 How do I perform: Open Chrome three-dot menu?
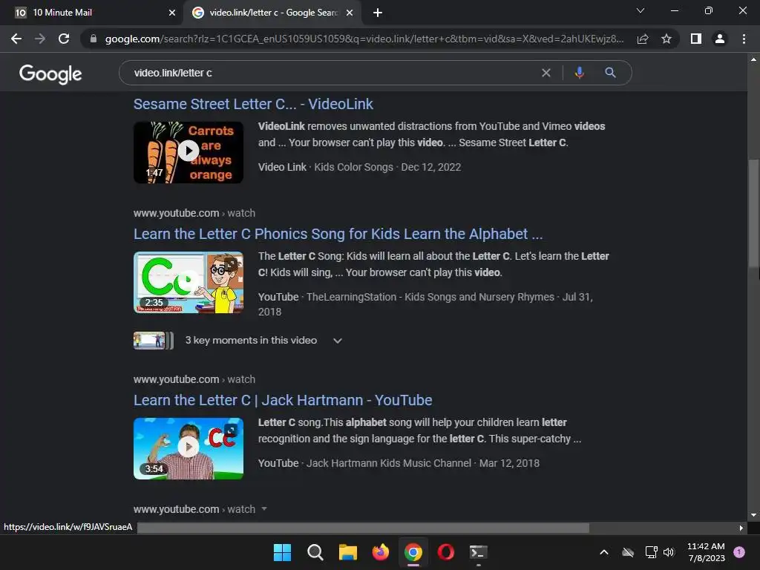[744, 39]
